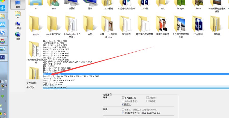Toggle the Alpha 通道(E) checkbox

pyautogui.click(x=123, y=101)
